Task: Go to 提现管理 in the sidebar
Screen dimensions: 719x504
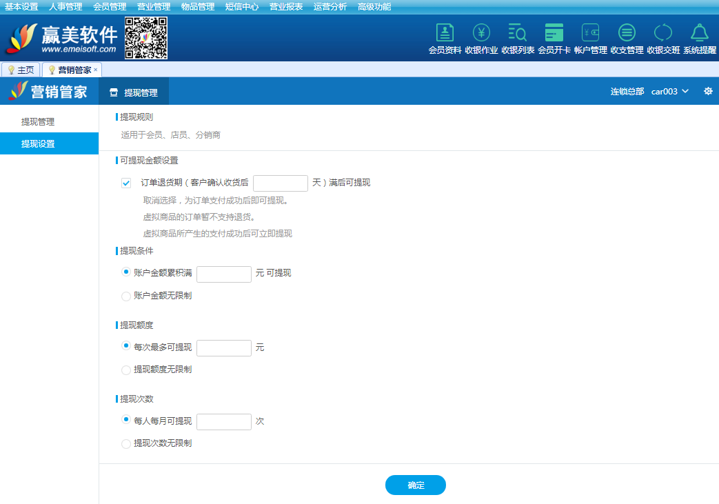Action: tap(38, 122)
